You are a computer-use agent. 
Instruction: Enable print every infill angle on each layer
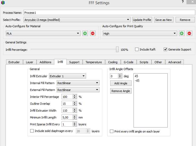pos(112,131)
